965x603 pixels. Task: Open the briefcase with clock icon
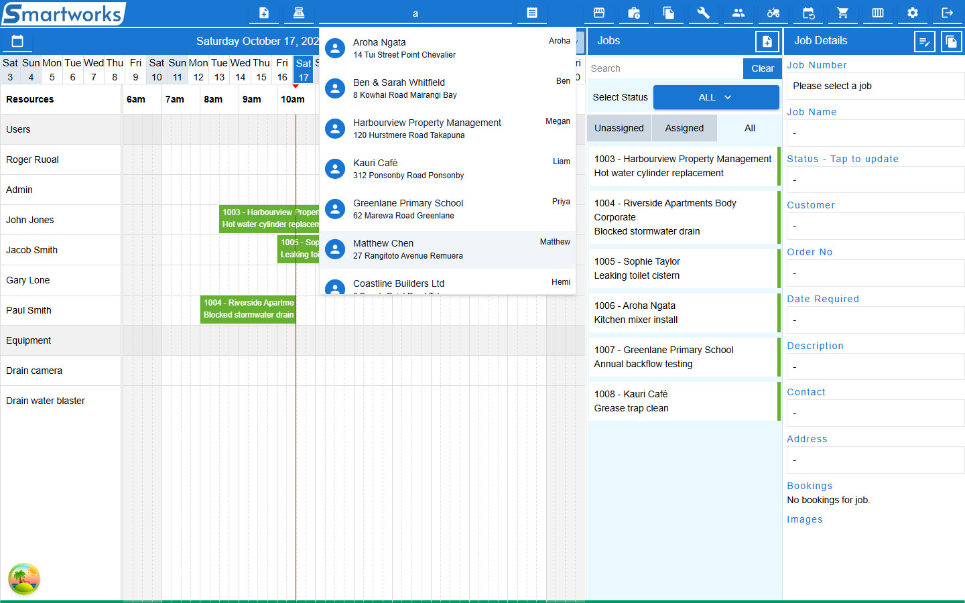click(x=634, y=13)
